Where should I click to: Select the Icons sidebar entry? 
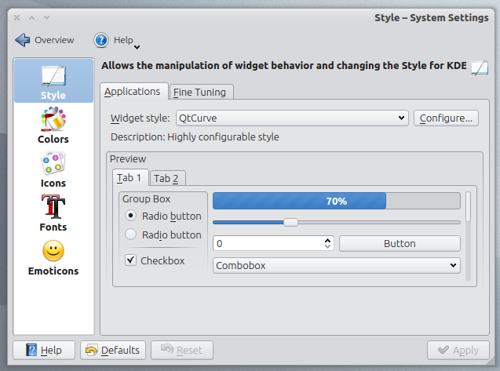click(53, 169)
